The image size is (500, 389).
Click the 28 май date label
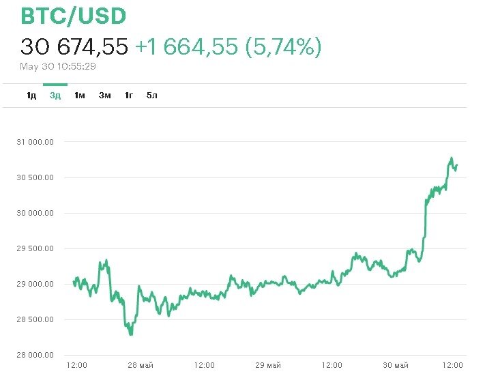pyautogui.click(x=141, y=366)
